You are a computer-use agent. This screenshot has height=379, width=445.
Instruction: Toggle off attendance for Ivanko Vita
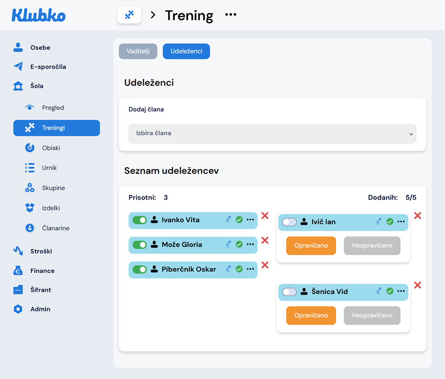[140, 220]
